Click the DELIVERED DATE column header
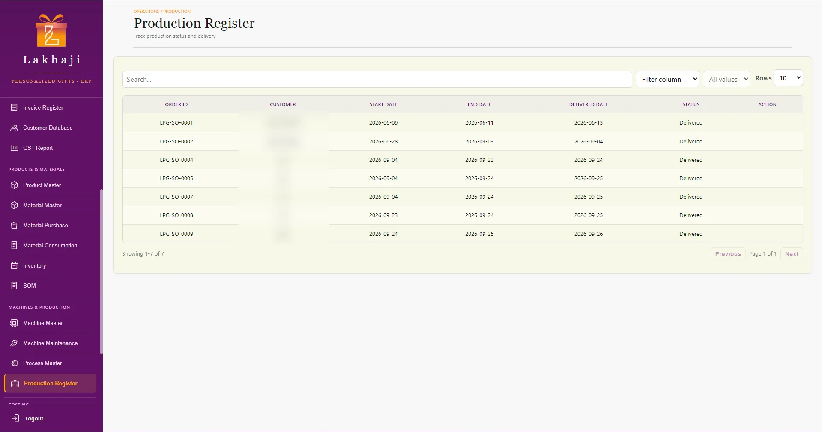This screenshot has width=822, height=432. [x=589, y=104]
